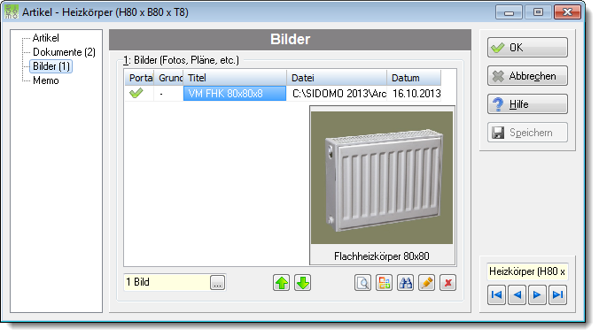Click the application icon in title bar
The height and width of the screenshot is (336, 599).
coord(12,11)
